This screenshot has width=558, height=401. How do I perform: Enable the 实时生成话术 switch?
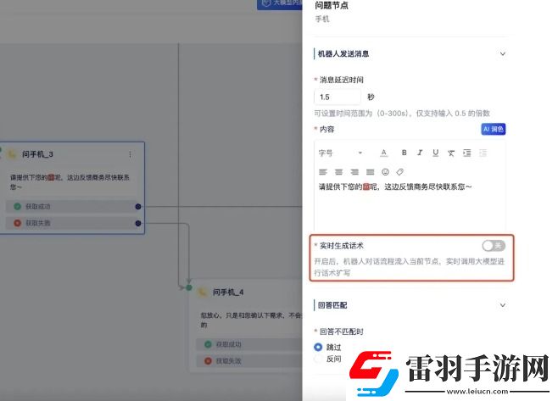tap(494, 246)
